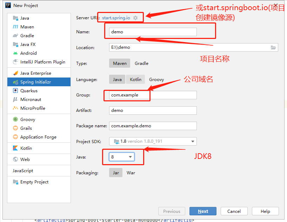Click the Cancel button
Image resolution: width=287 pixels, height=222 pixels.
pyautogui.click(x=234, y=211)
